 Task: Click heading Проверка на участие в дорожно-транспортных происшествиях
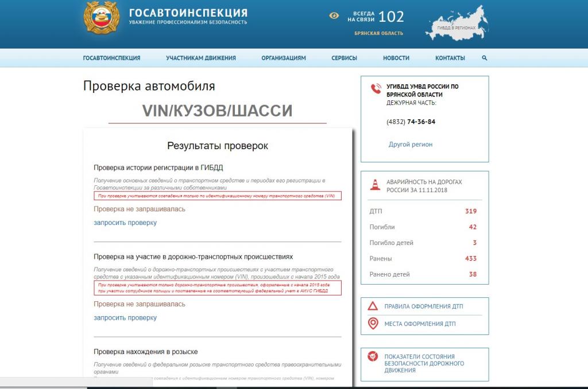(x=193, y=256)
